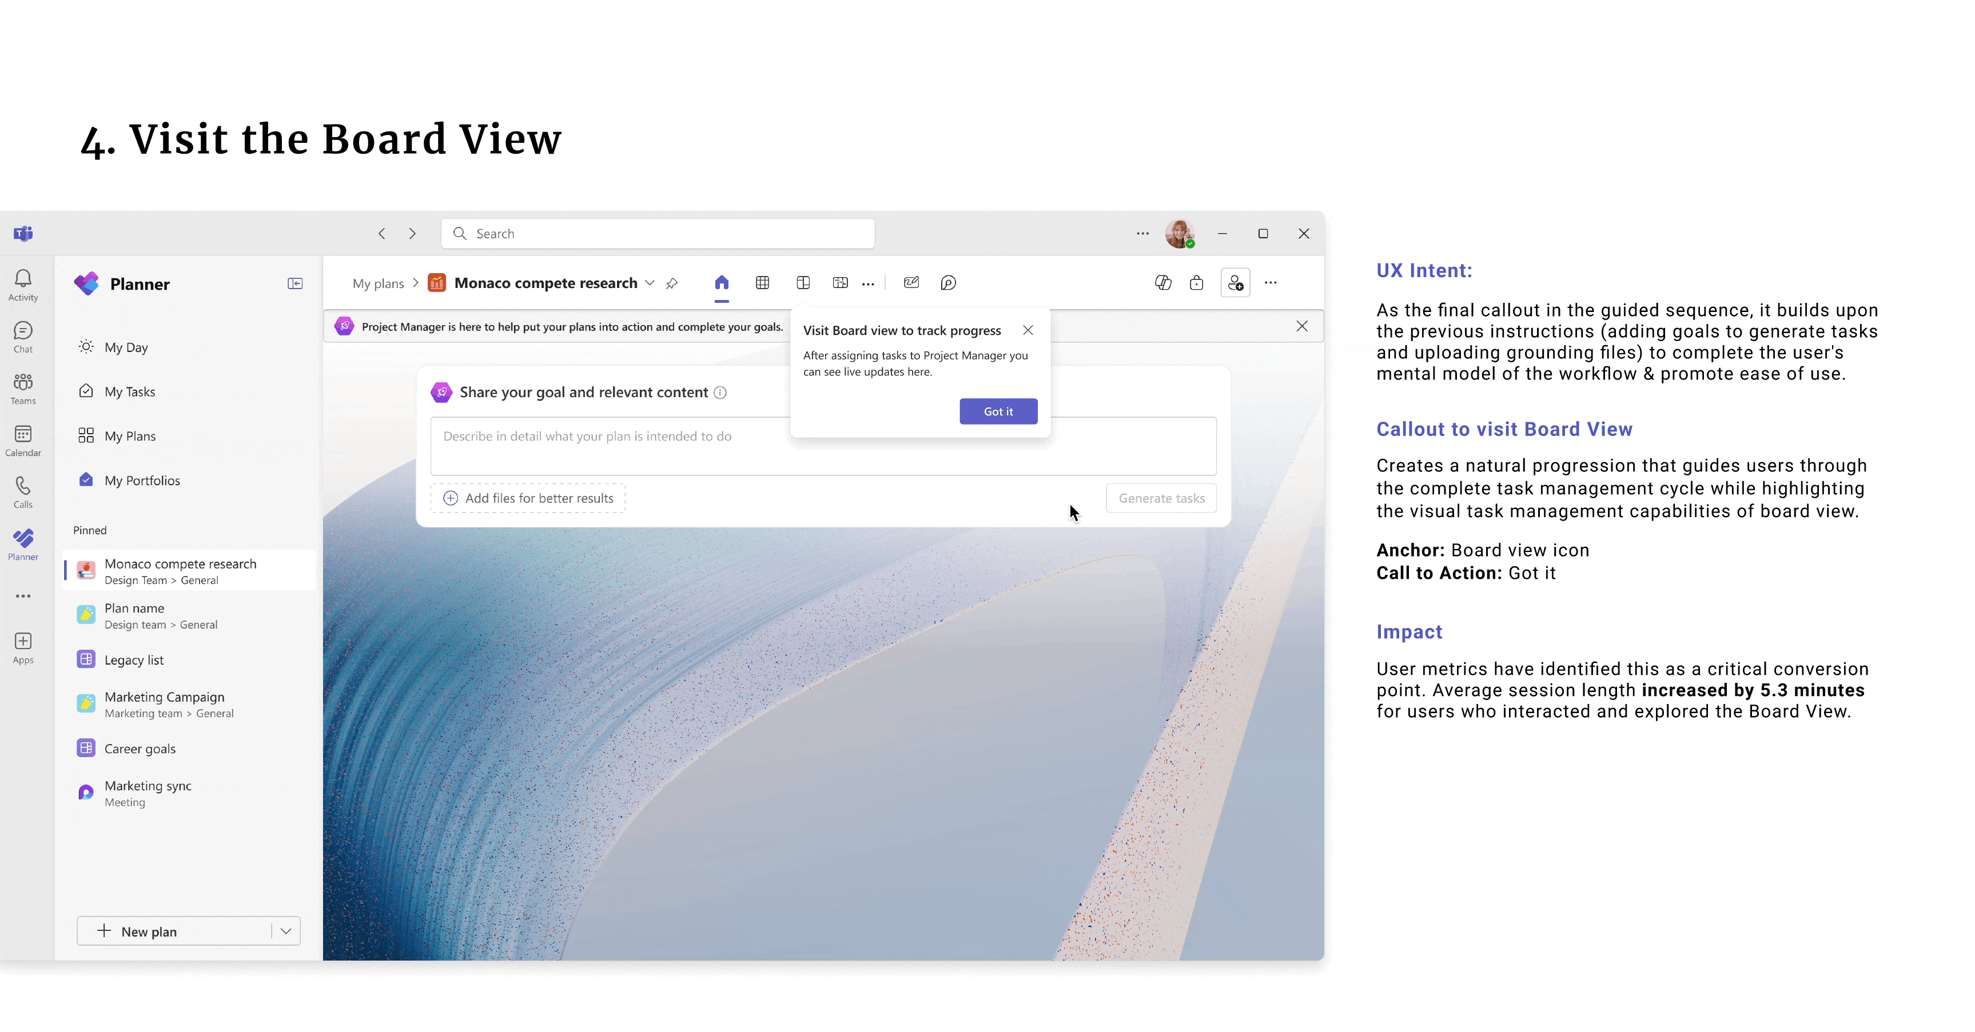This screenshot has width=1975, height=1032.
Task: Click the "Pinned" section label
Action: tap(90, 530)
